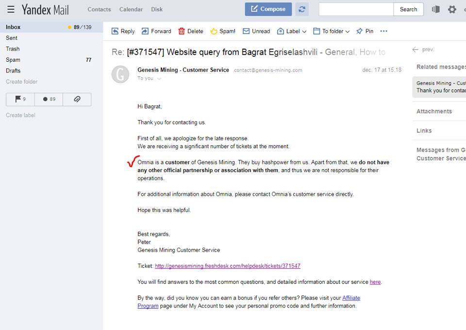
Task: Click sender name Genesis Mining - Customer Service
Action: (x=183, y=70)
